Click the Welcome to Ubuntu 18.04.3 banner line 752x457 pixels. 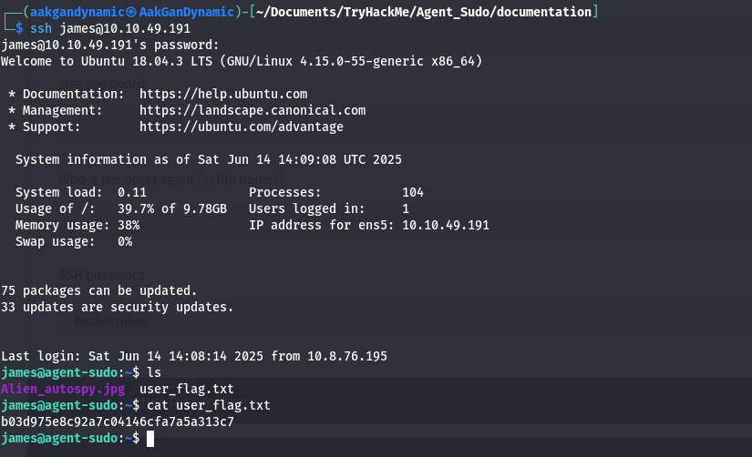pos(242,61)
